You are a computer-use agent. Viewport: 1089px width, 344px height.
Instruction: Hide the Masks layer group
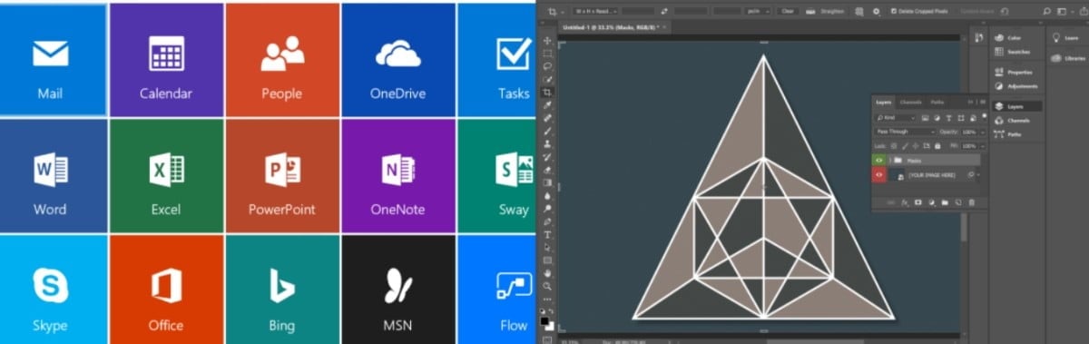[878, 160]
